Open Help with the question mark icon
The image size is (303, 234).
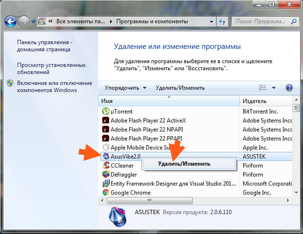(x=289, y=88)
